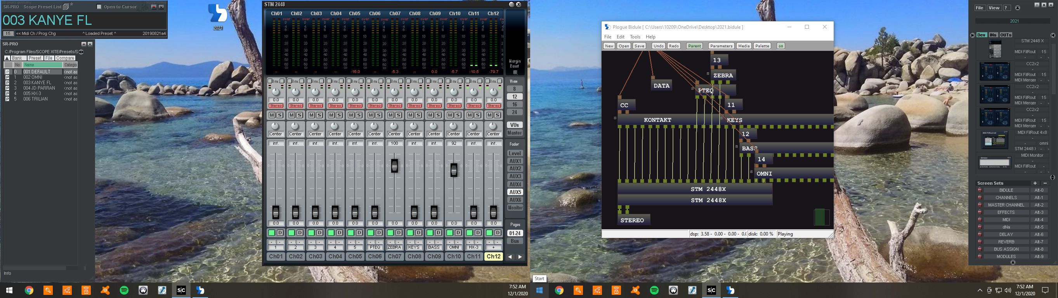Open the Help menu in Plogue Bidule
Screen dimensions: 1058x298
point(650,37)
